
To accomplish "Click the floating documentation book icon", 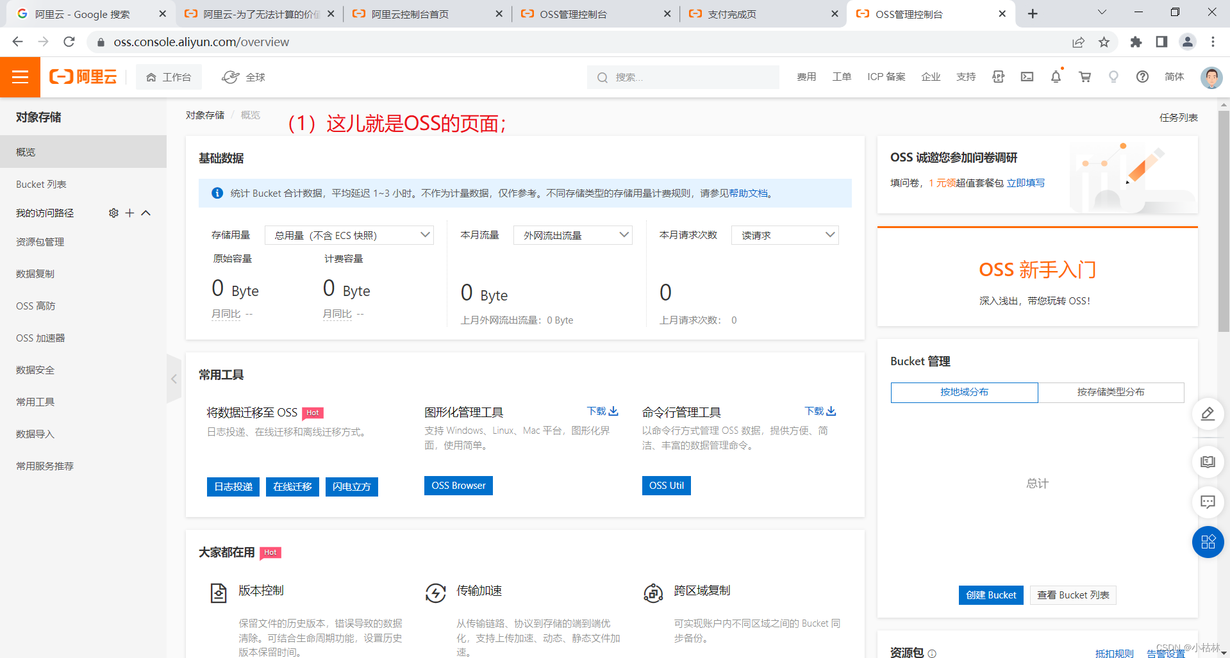I will tap(1208, 462).
